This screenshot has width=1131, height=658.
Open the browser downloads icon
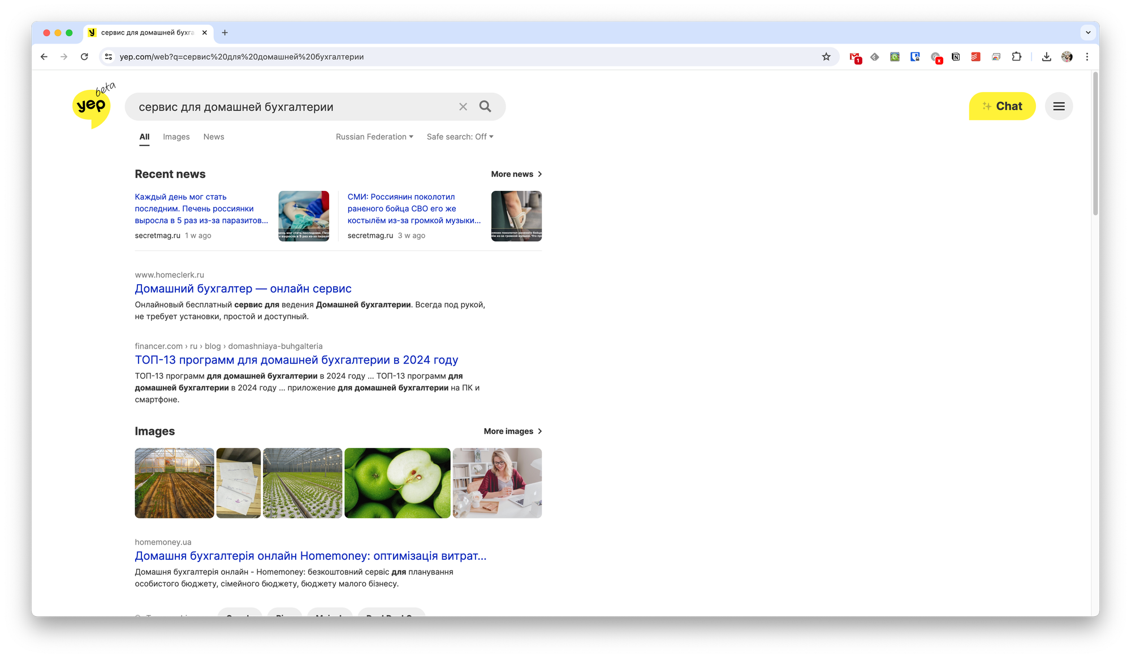[1046, 56]
